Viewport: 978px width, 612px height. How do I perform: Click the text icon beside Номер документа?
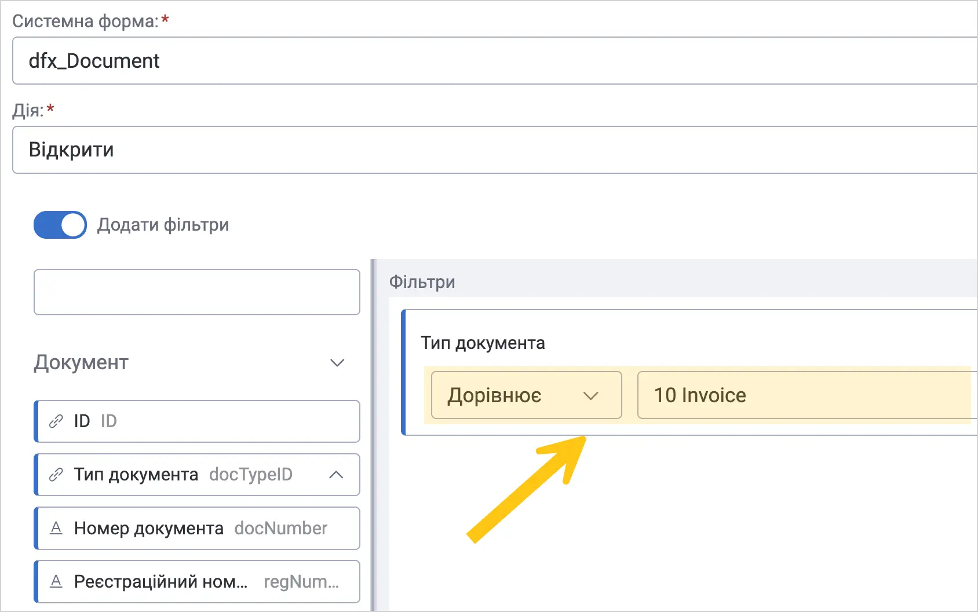click(x=56, y=528)
